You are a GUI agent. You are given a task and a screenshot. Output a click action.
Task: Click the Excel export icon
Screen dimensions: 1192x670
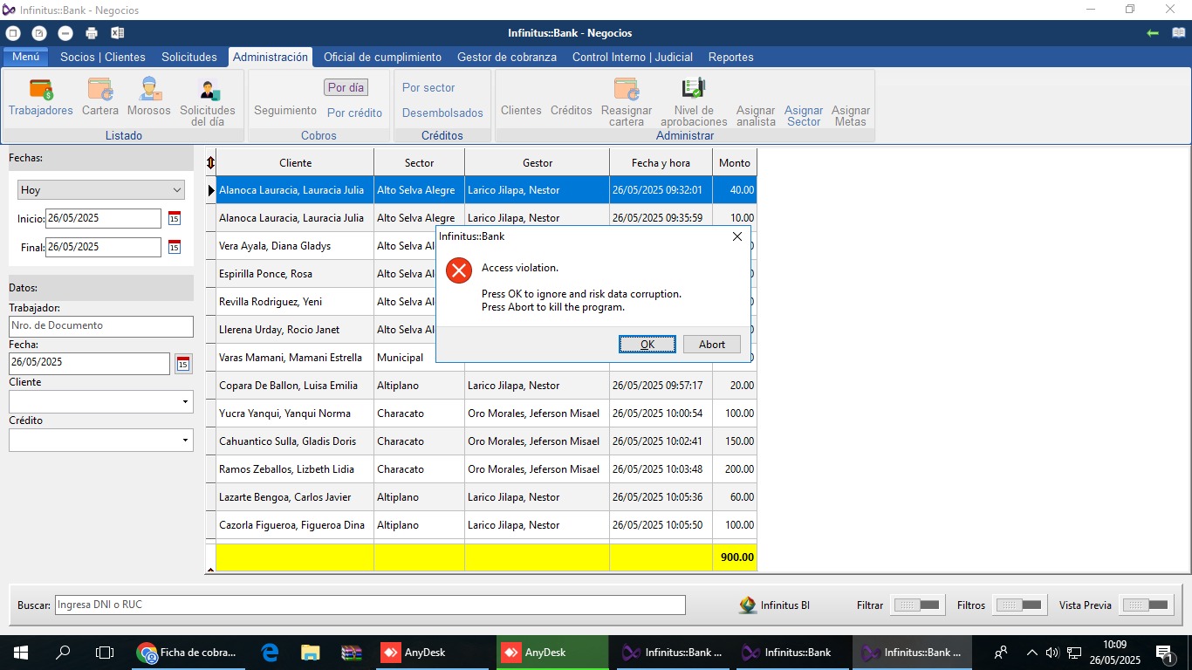click(117, 33)
